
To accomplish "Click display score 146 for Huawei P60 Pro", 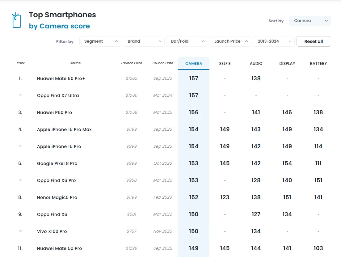I will [287, 112].
